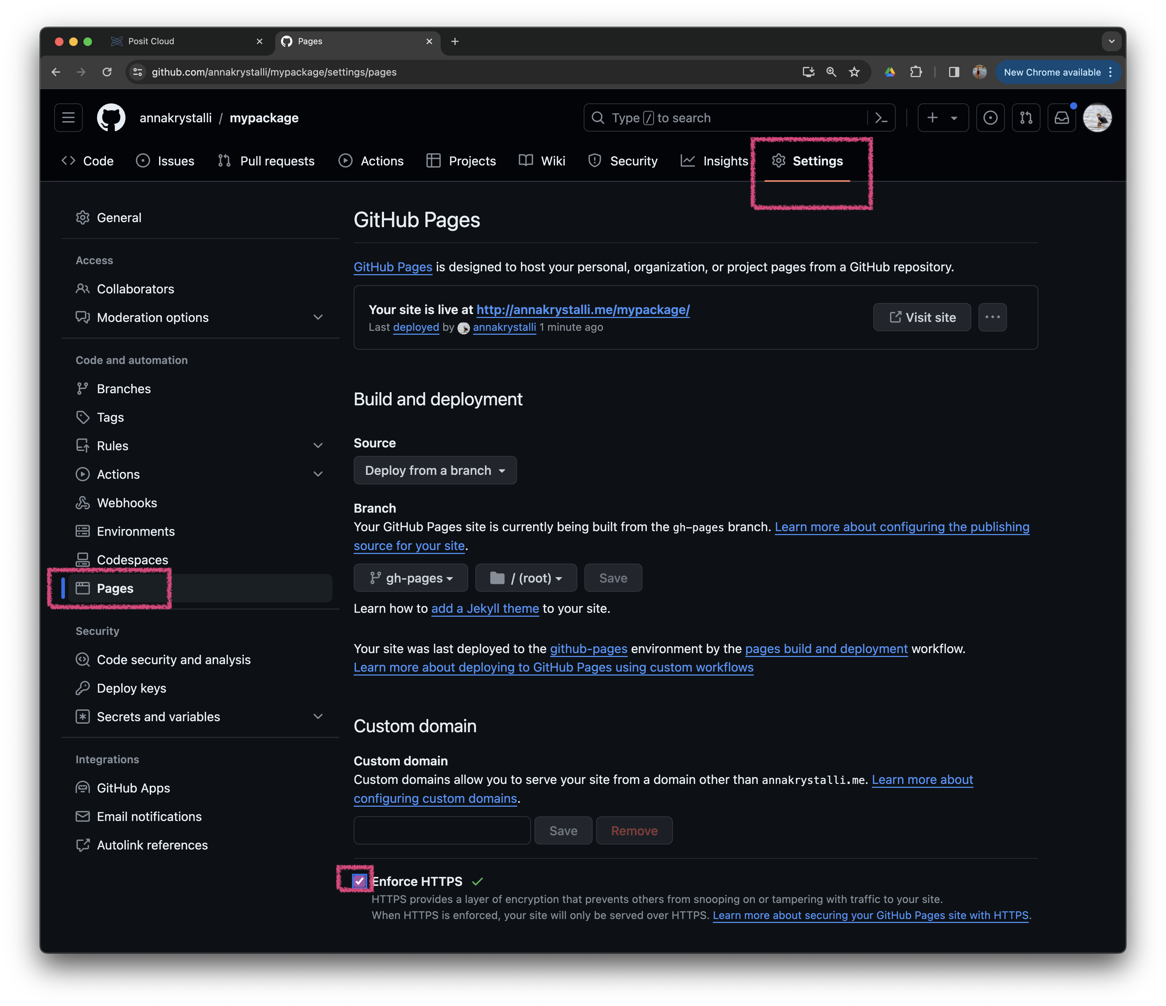Screen dimensions: 1166x1006
Task: Click the Chrome zoom magnifier icon
Action: click(831, 72)
